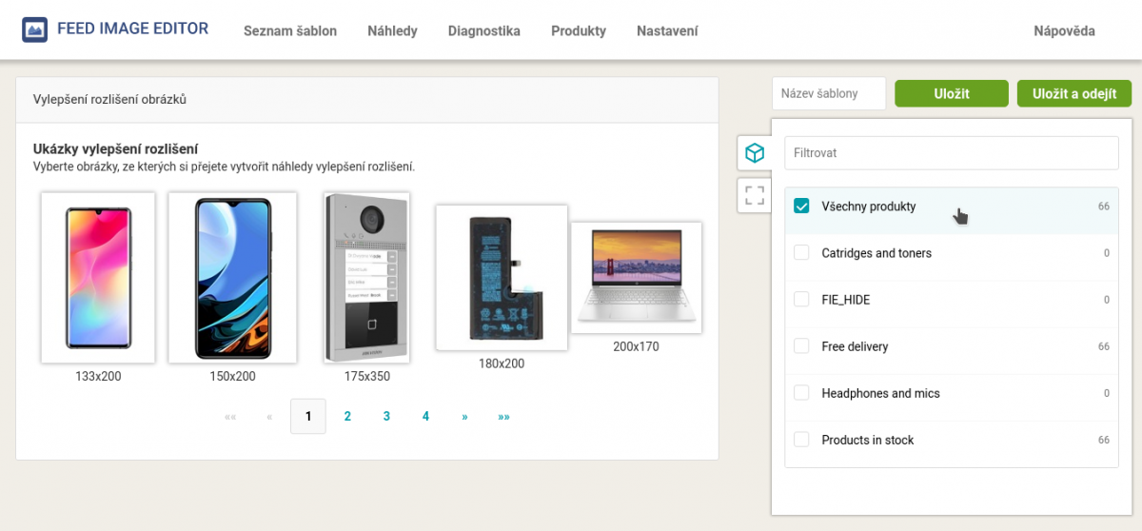Screen dimensions: 1142x531
Task: Select the 200x170 laptop thumbnail
Action: coord(636,278)
